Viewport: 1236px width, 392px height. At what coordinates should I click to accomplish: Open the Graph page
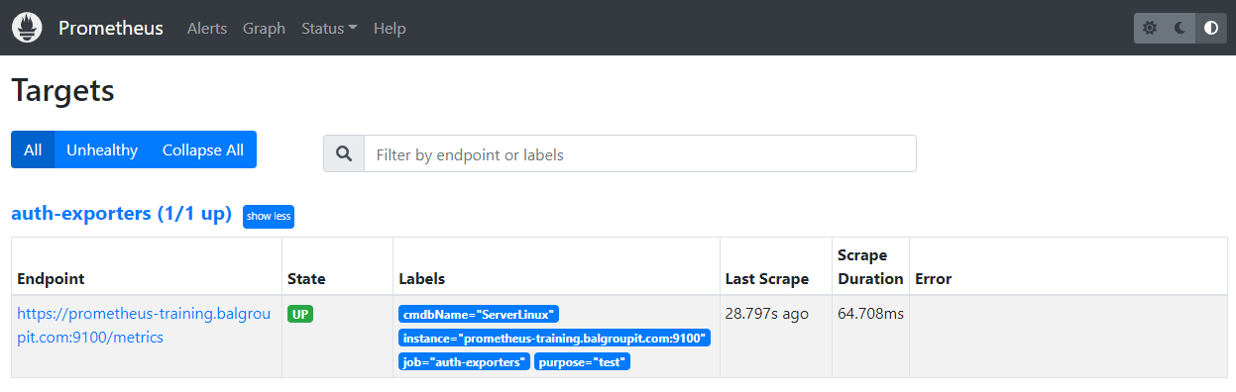click(265, 28)
